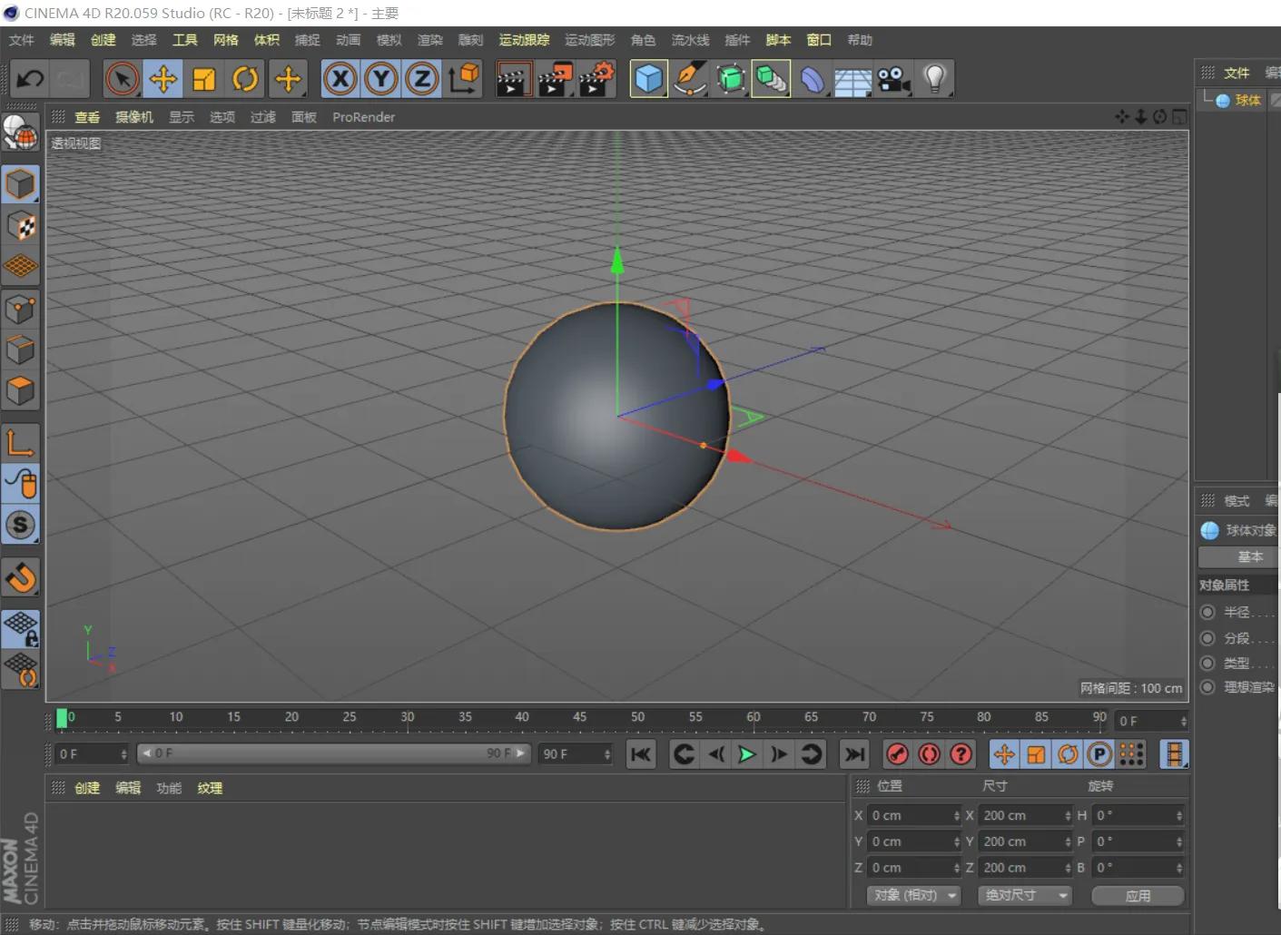This screenshot has width=1281, height=935.
Task: Add a light object with the bulb icon
Action: [934, 79]
